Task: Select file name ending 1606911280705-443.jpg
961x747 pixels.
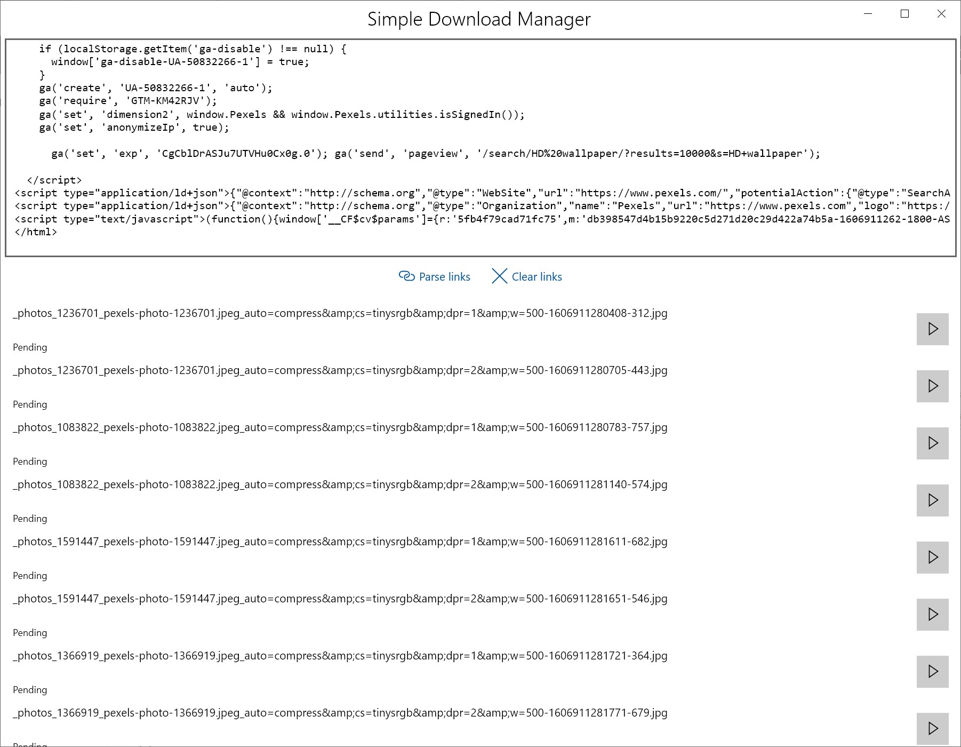Action: tap(340, 370)
